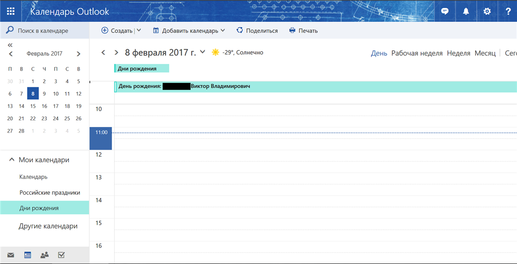Open the help question mark
The image size is (517, 264).
508,11
